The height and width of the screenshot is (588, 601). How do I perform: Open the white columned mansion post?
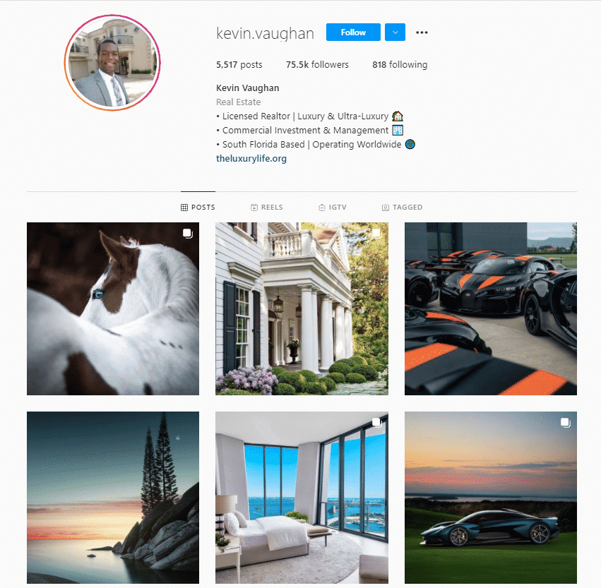[302, 308]
